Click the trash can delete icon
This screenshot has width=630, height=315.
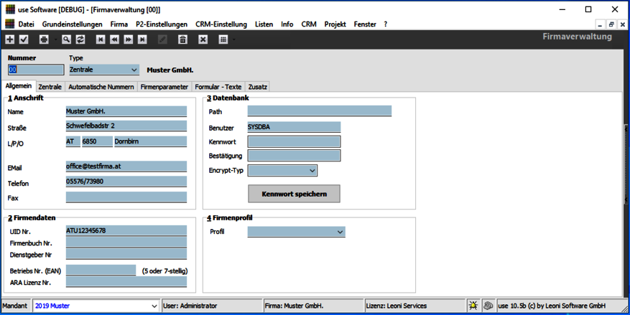182,39
